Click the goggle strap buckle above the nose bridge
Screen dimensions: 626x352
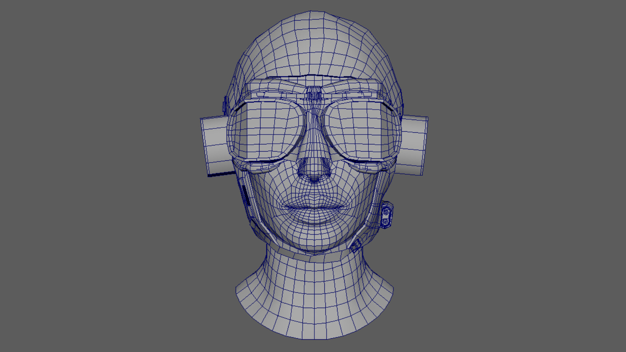pyautogui.click(x=314, y=96)
